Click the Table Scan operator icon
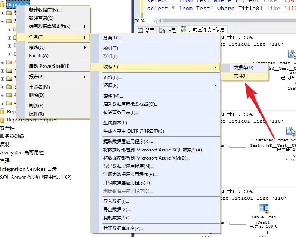 coord(264,209)
